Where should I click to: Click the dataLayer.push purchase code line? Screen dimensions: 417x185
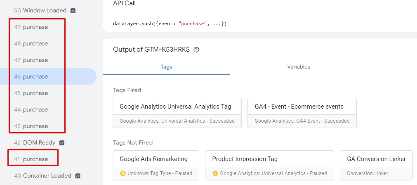coord(170,24)
